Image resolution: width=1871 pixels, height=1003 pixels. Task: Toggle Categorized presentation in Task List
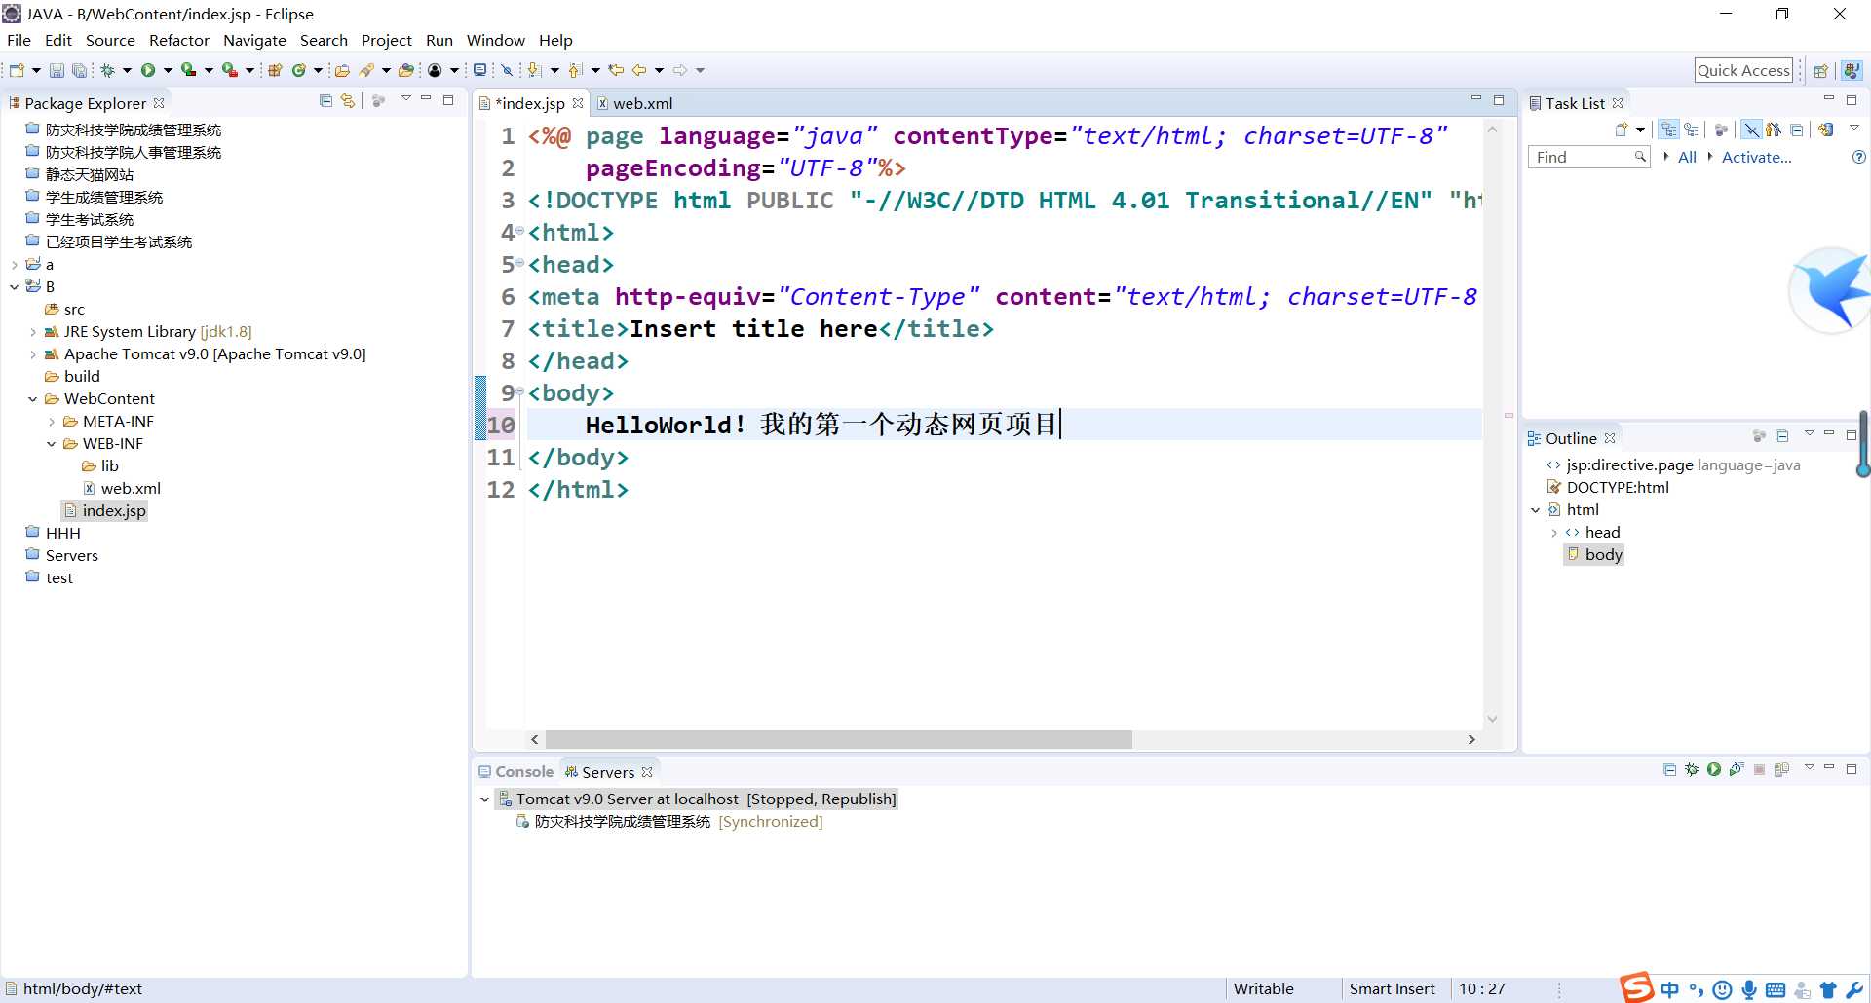[x=1669, y=130]
